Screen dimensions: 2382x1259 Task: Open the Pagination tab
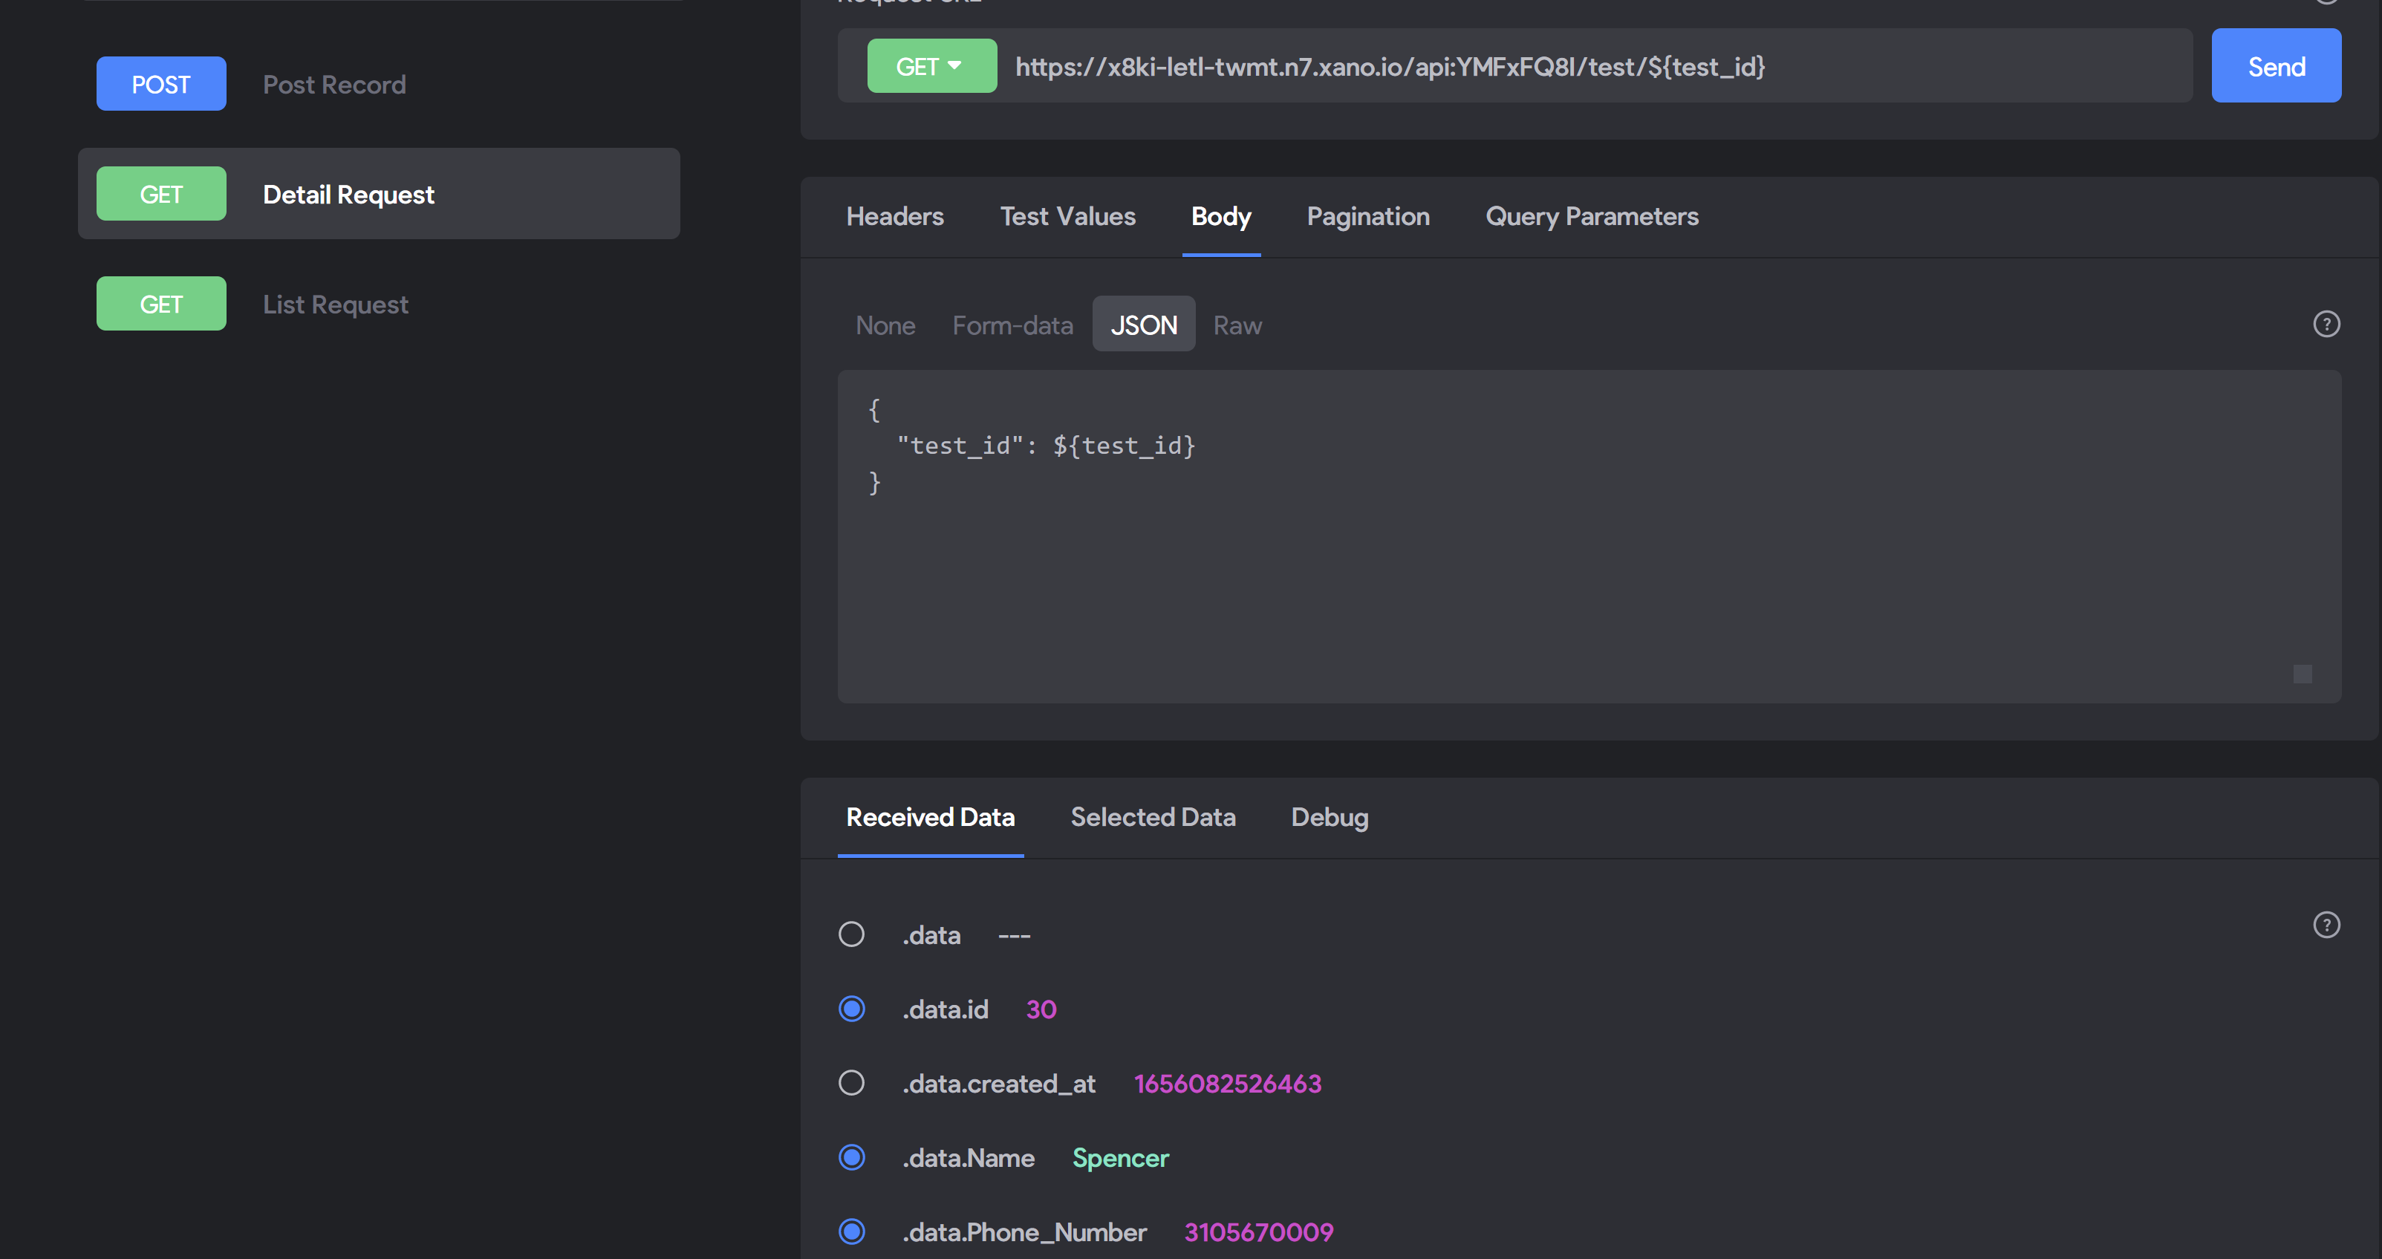click(1367, 216)
